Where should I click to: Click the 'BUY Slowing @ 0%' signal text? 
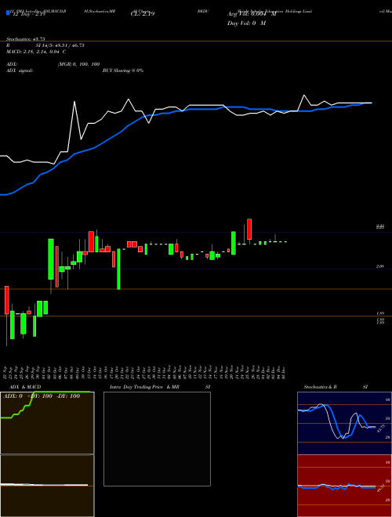(123, 70)
